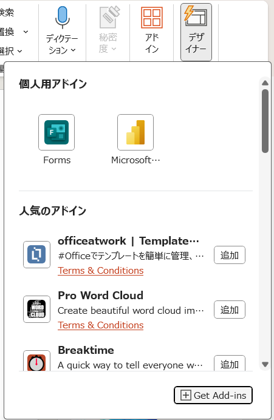Click the Breaktime stopwatch icon
Image resolution: width=274 pixels, height=420 pixels.
coord(36,361)
